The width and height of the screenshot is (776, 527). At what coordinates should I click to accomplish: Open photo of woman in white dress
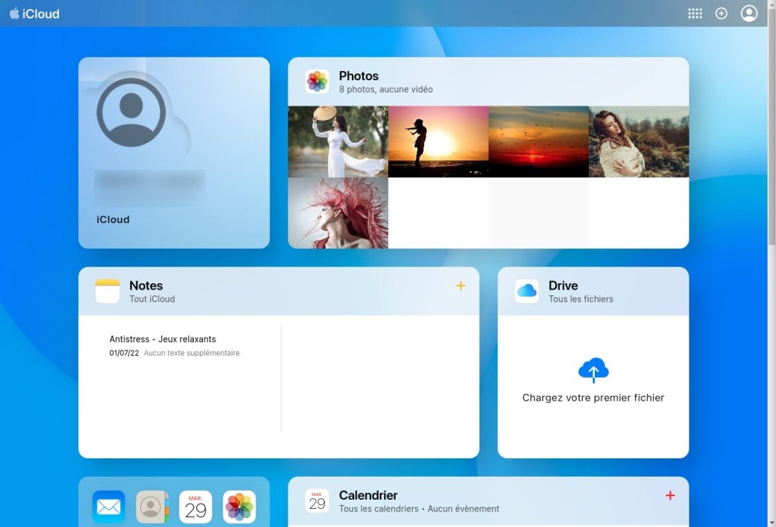coord(338,142)
